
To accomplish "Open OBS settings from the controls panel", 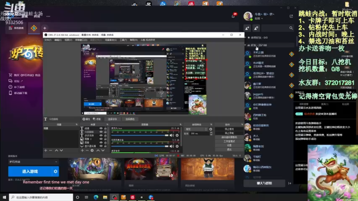I will [229, 145].
